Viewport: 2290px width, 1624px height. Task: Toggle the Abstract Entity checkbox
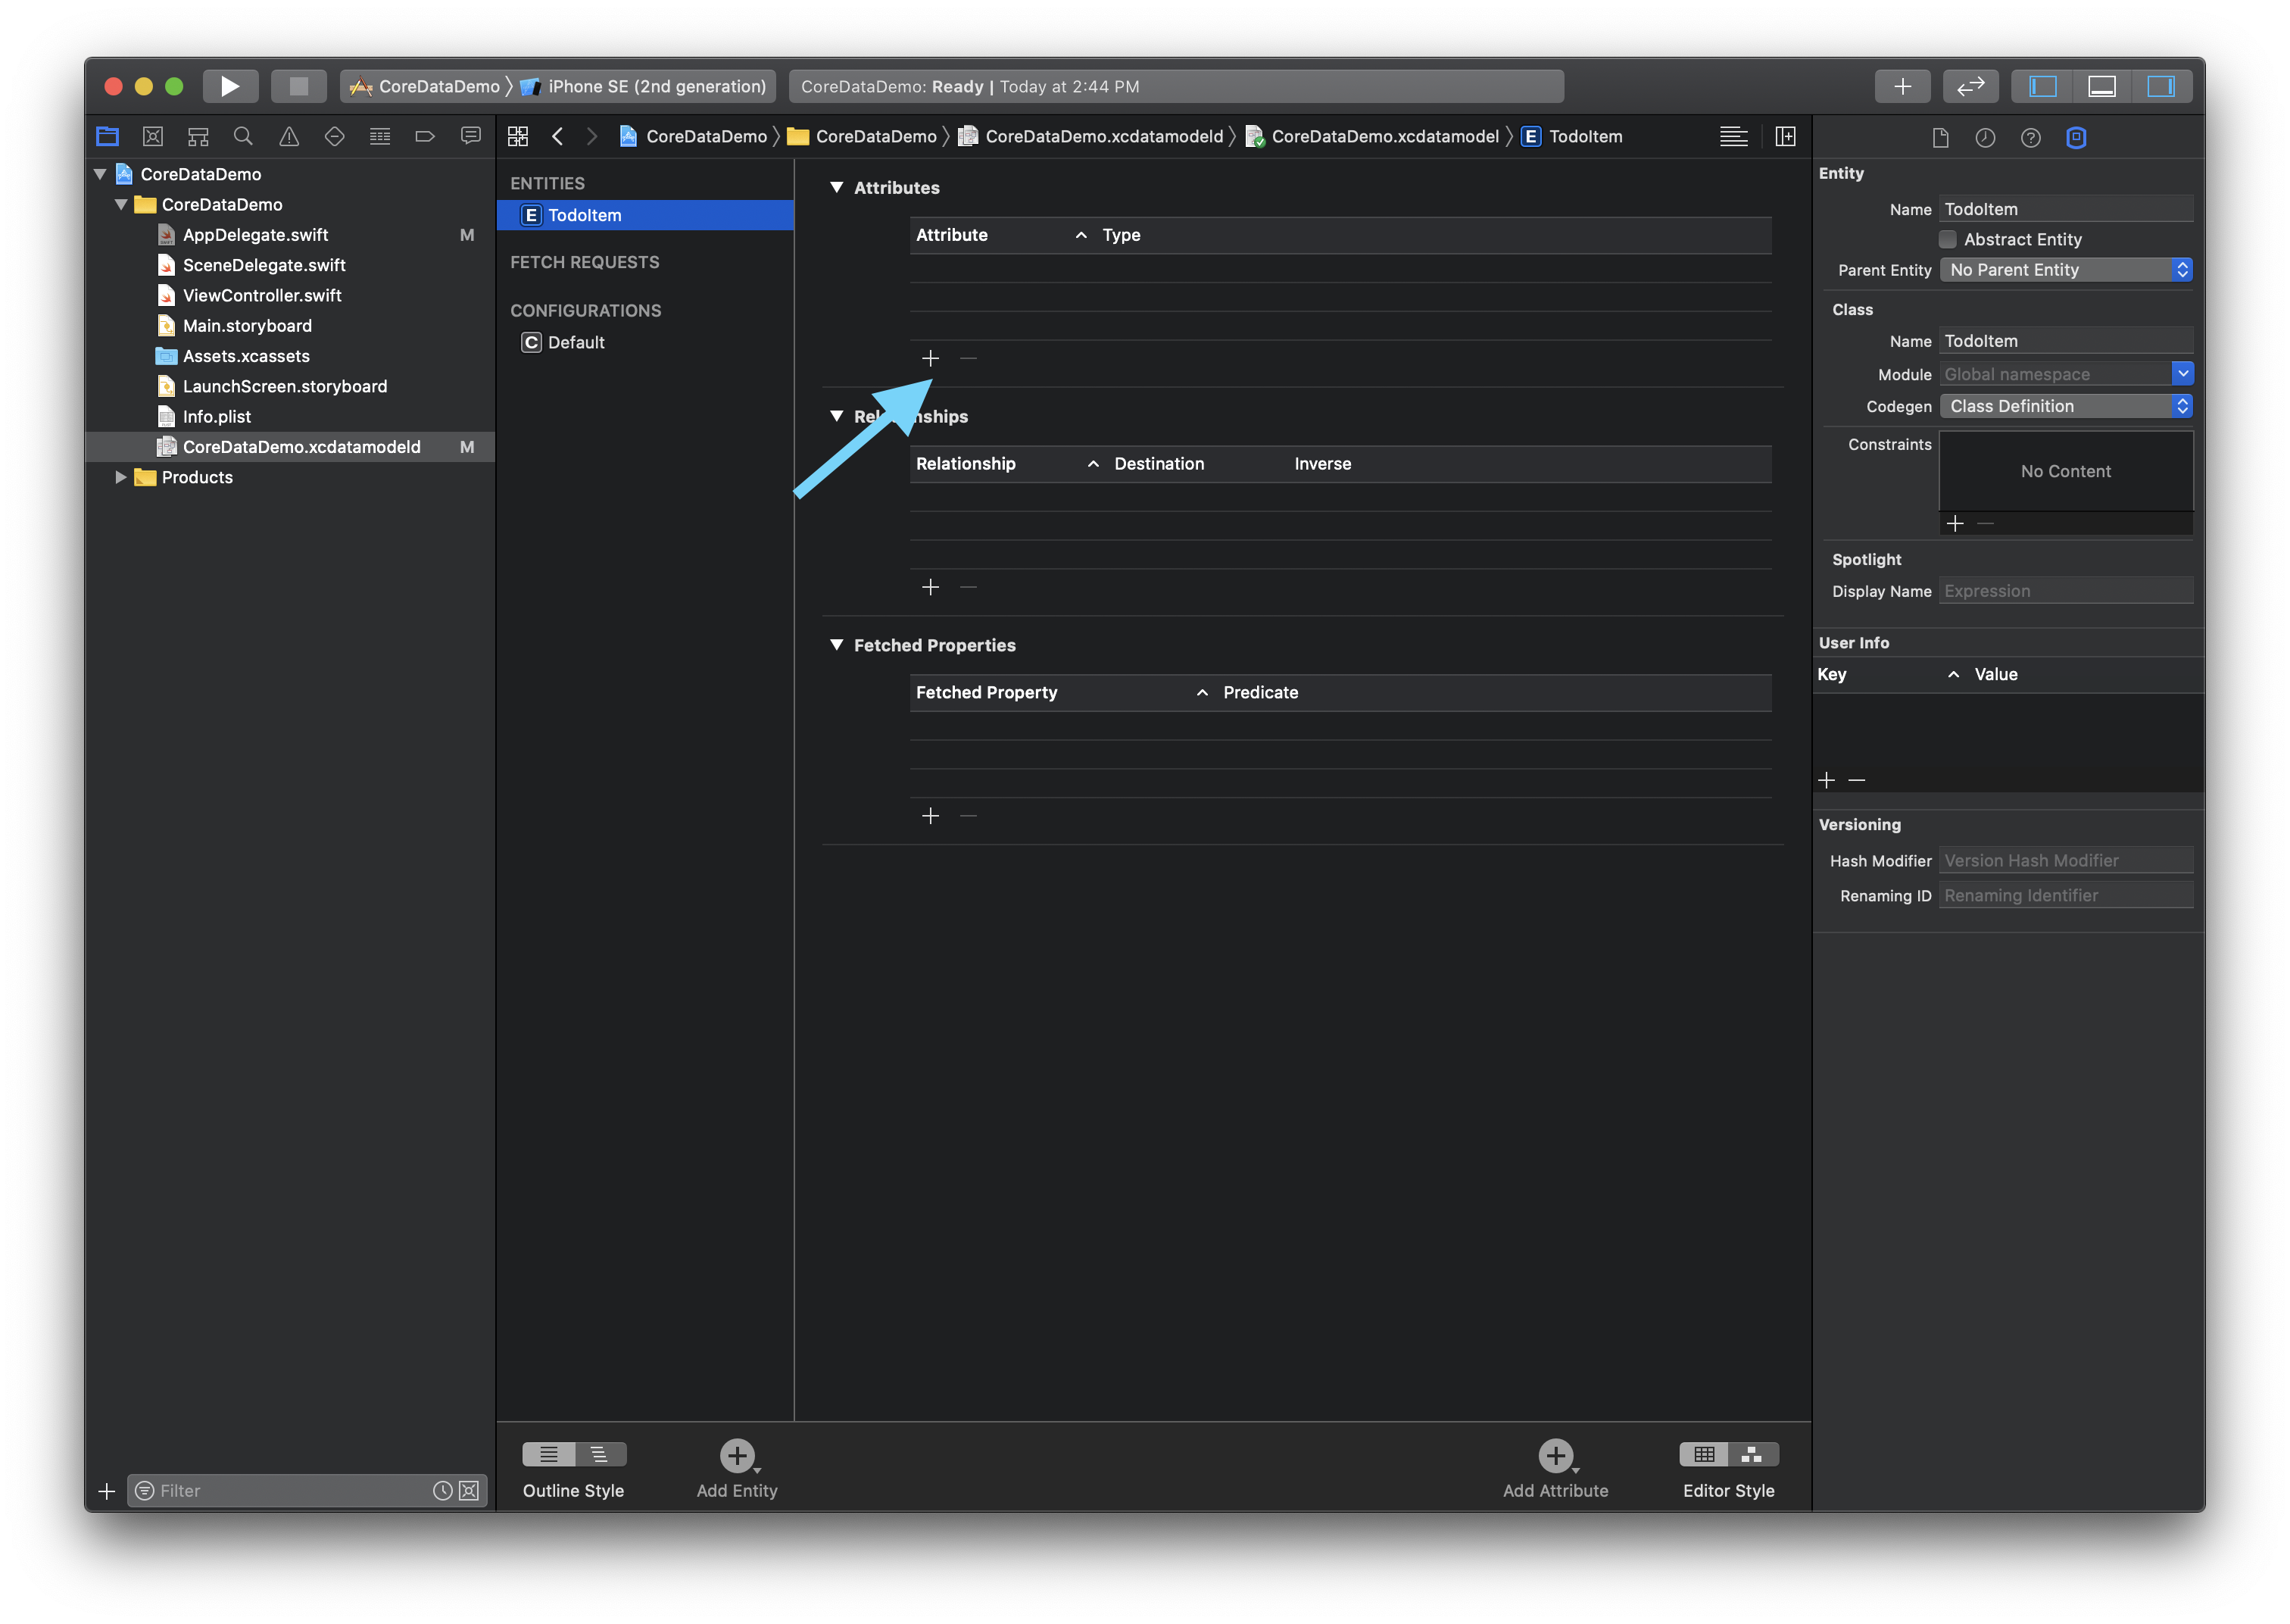(1947, 239)
